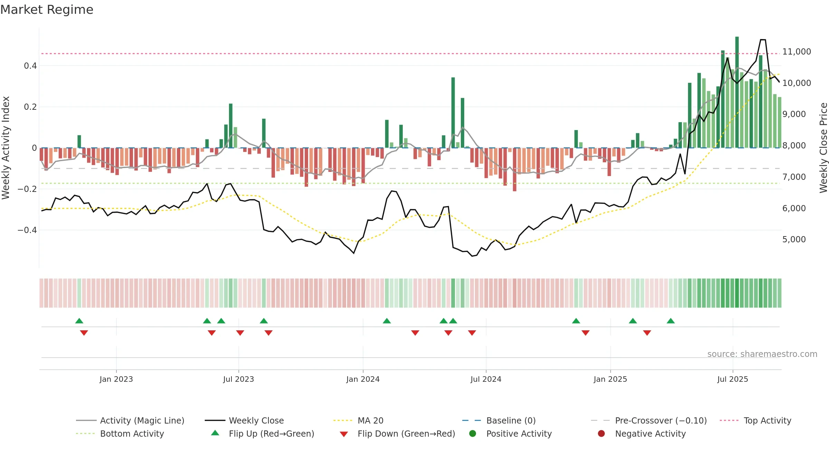Click the MA 20 yellow dotted legend line
This screenshot has width=829, height=466.
343,420
